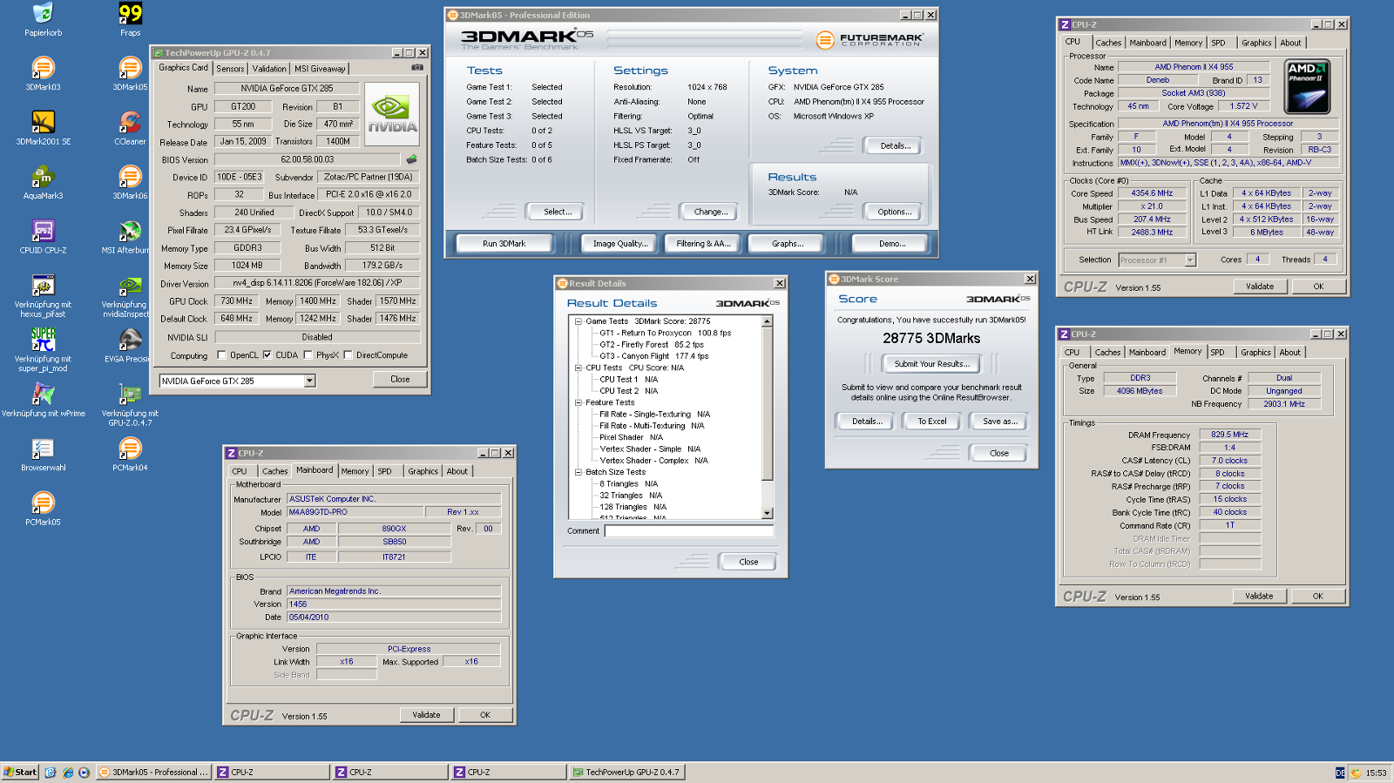Screen dimensions: 1394x783
Task: Tick the PhysX checkbox in GPU-Z
Action: 307,355
